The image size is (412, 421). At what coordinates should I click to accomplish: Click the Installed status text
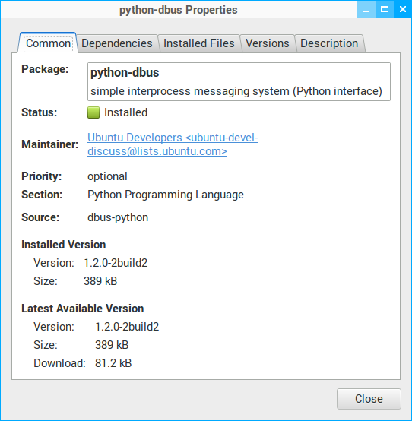125,112
